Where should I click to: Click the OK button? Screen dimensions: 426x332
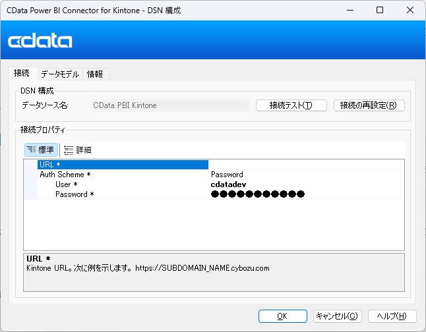(282, 316)
